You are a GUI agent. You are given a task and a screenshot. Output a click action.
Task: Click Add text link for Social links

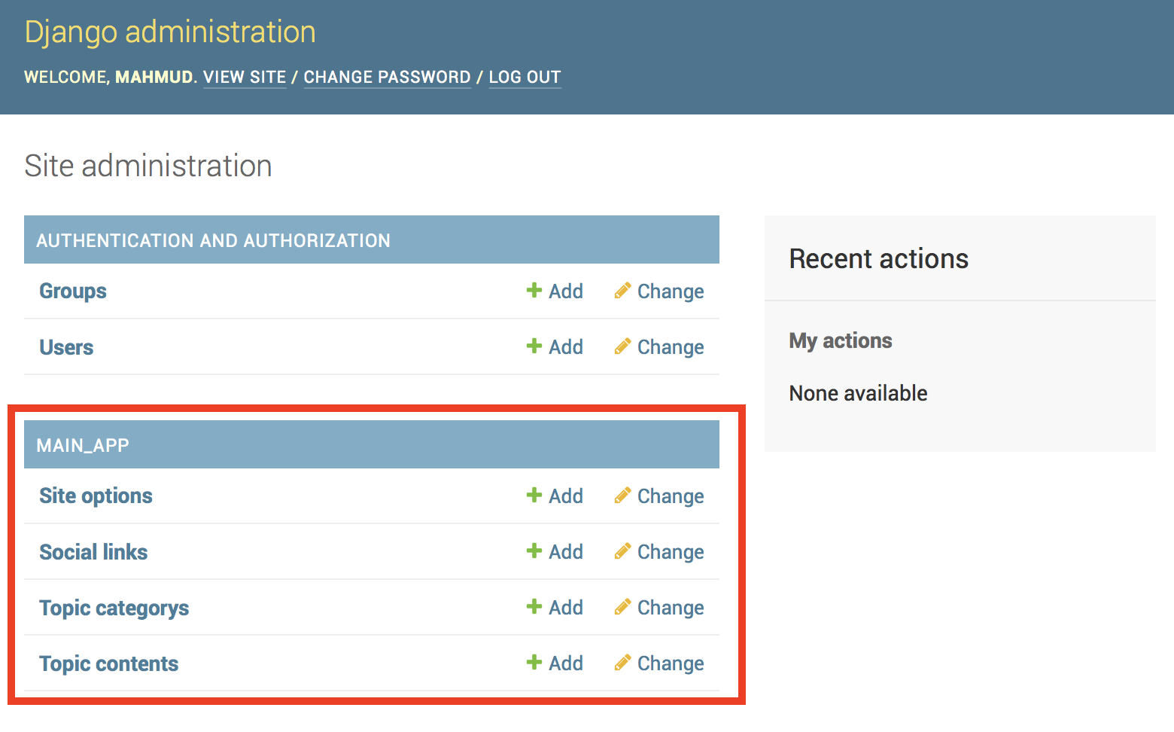click(x=566, y=552)
